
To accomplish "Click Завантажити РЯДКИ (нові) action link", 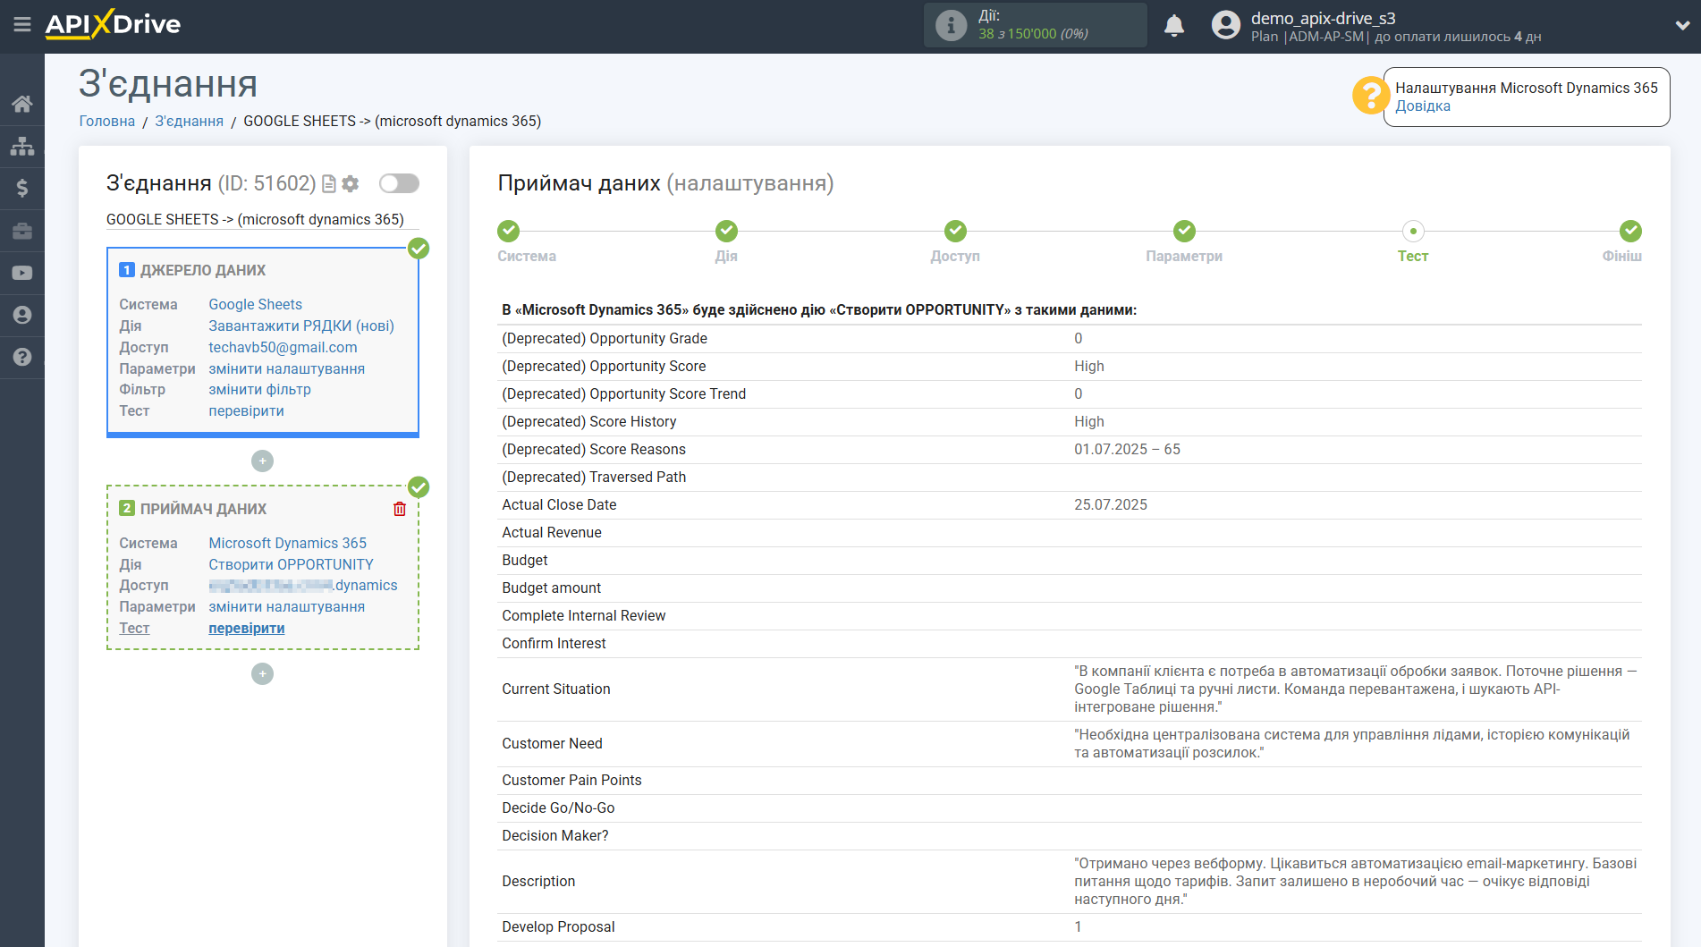I will pos(301,326).
